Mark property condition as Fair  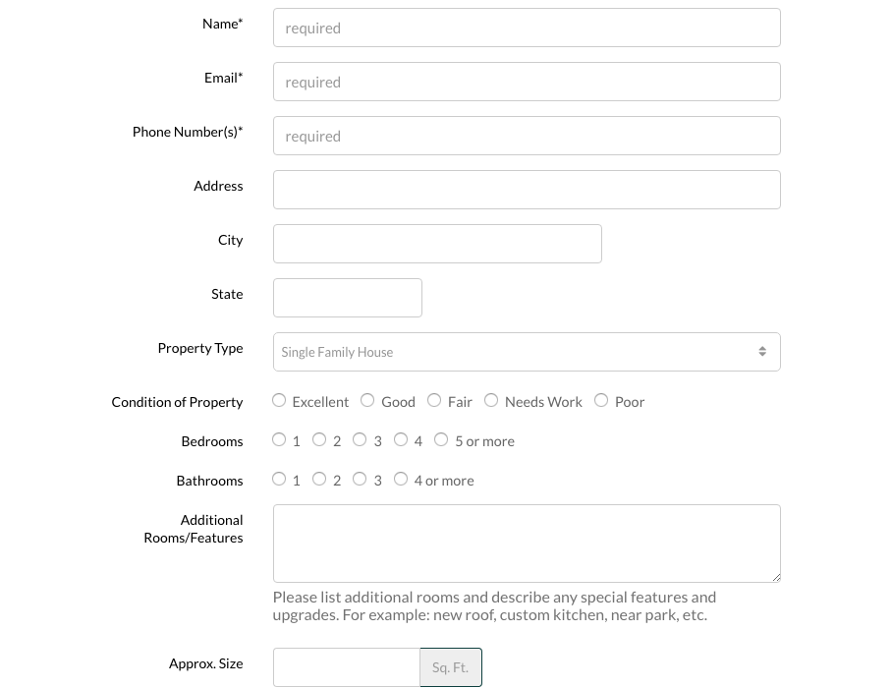tap(434, 400)
